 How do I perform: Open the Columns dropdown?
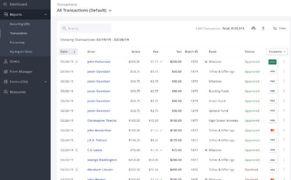click(277, 52)
